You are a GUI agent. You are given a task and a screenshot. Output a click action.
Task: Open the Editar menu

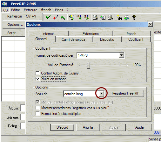coord(16,10)
